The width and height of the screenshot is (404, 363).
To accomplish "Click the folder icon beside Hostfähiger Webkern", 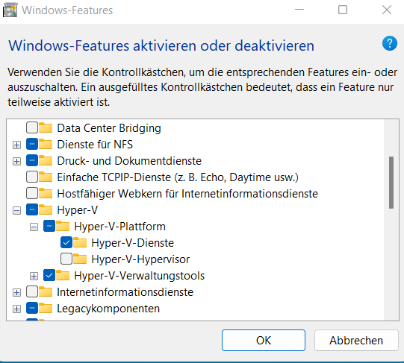I will coord(46,194).
